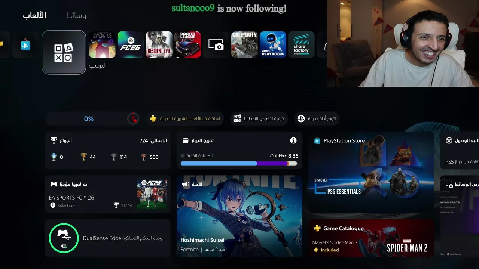Click the console storage usage bar
This screenshot has height=269, width=479.
coord(239,163)
